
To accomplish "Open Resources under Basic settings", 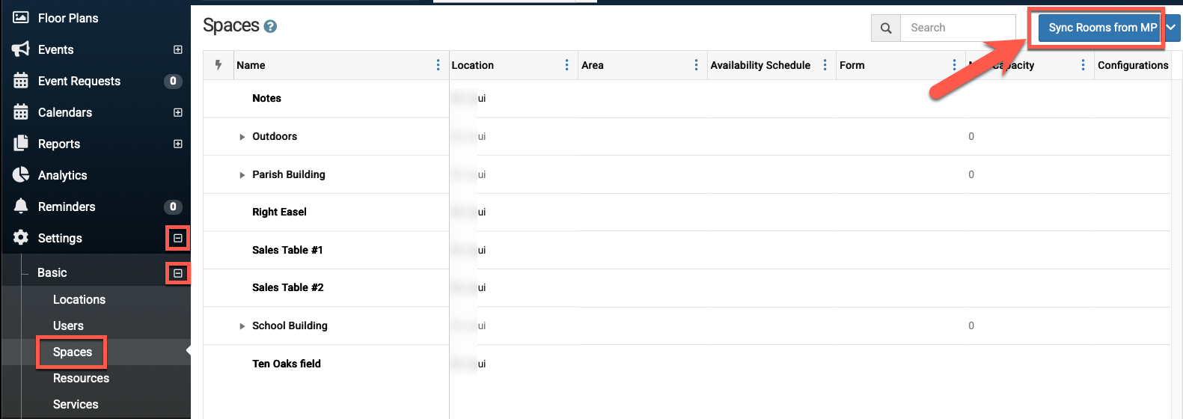I will point(81,378).
